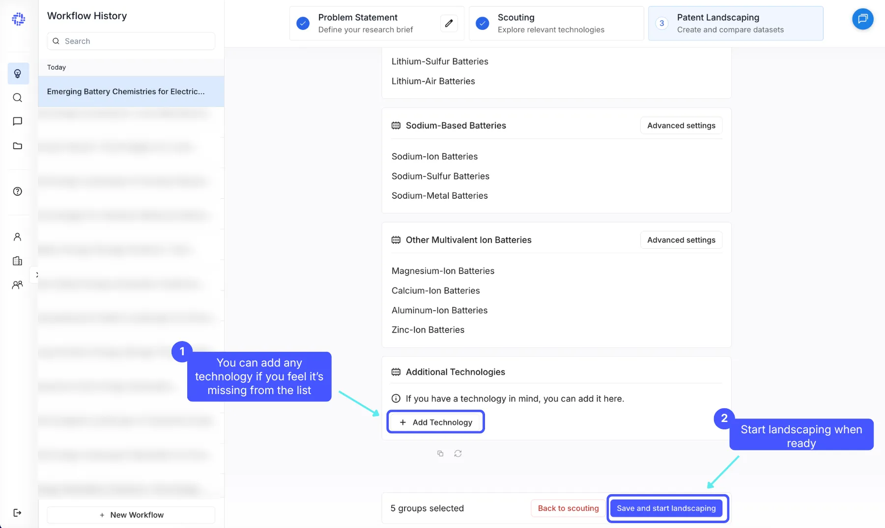Select Magnesium-Ion Batteries item
Screen dimensions: 885x528
tap(443, 271)
